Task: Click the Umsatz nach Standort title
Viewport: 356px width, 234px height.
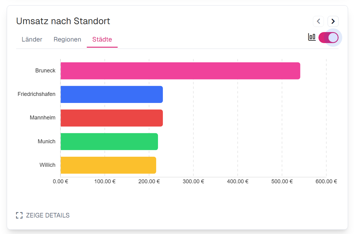Action: pyautogui.click(x=63, y=21)
